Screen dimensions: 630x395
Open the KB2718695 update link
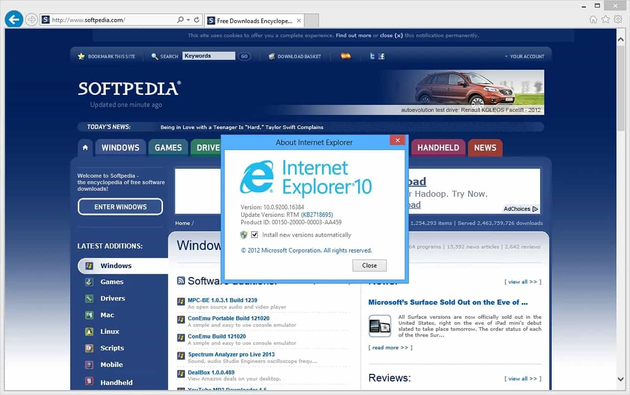coord(317,215)
